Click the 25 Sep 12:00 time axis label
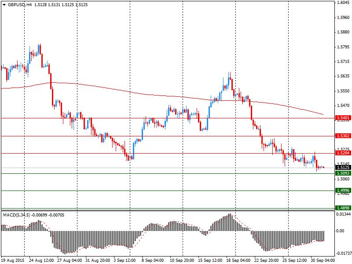This screenshot has width=352, height=264. (294, 260)
